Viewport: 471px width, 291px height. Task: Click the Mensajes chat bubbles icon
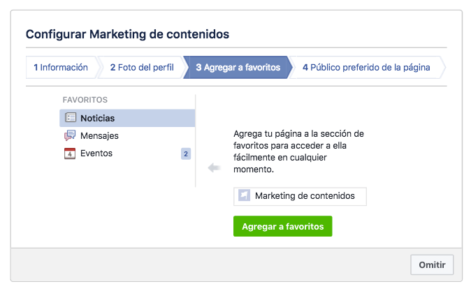tap(70, 135)
